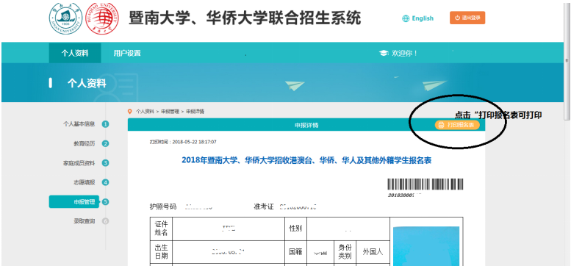The height and width of the screenshot is (266, 571).
Task: Click the printer icon on 打印报名表
Action: (441, 125)
